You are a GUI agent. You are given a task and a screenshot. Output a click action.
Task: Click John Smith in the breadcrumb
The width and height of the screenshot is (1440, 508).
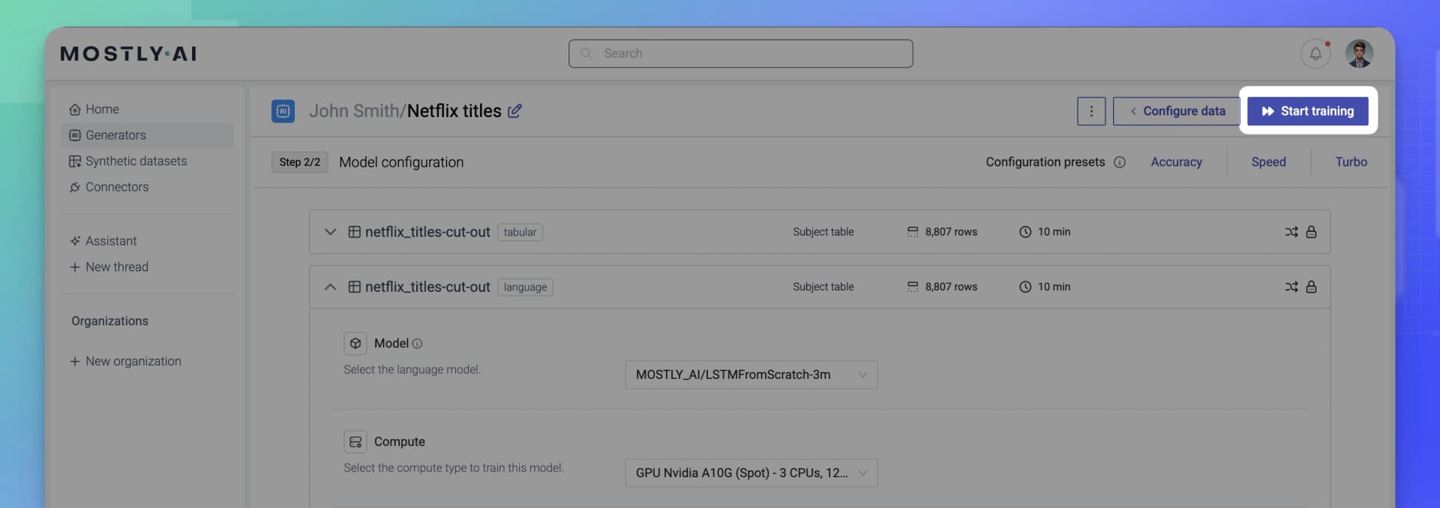354,111
